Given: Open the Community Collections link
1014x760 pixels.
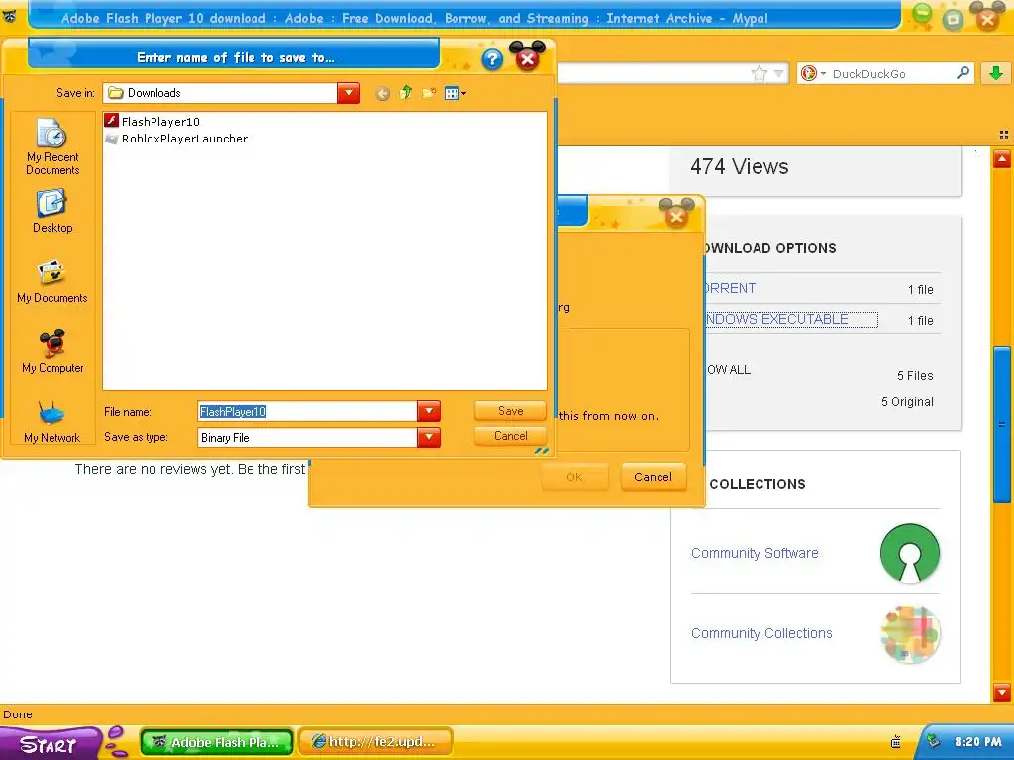Looking at the screenshot, I should pos(761,633).
